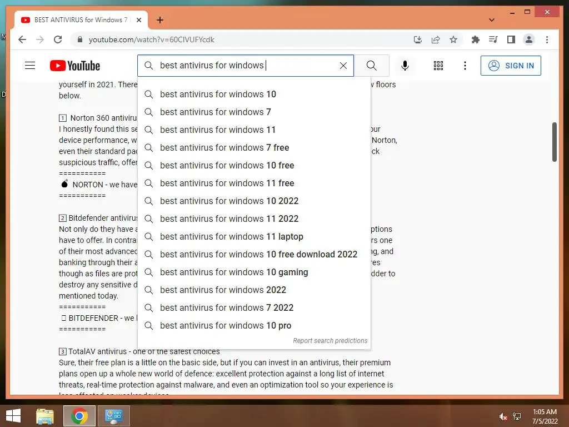
Task: Open the YouTube hamburger guide menu
Action: coord(30,66)
